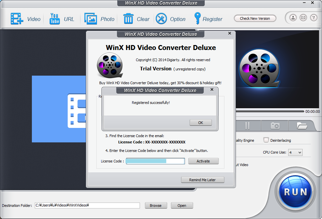Open the CPU Core Use dropdown
This screenshot has height=219, width=322.
tap(295, 153)
